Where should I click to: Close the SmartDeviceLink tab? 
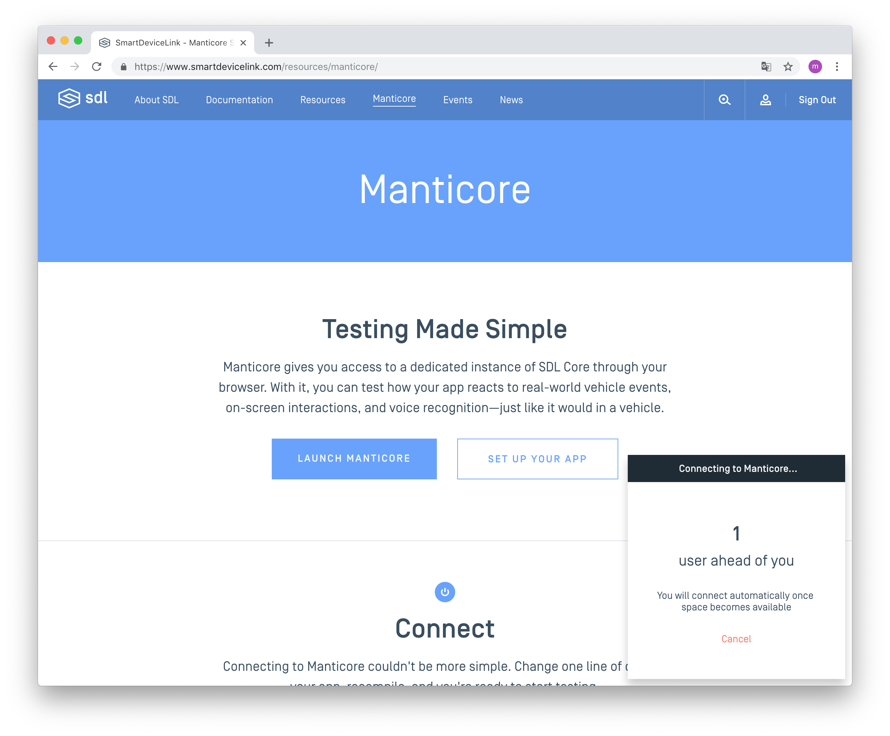click(243, 43)
